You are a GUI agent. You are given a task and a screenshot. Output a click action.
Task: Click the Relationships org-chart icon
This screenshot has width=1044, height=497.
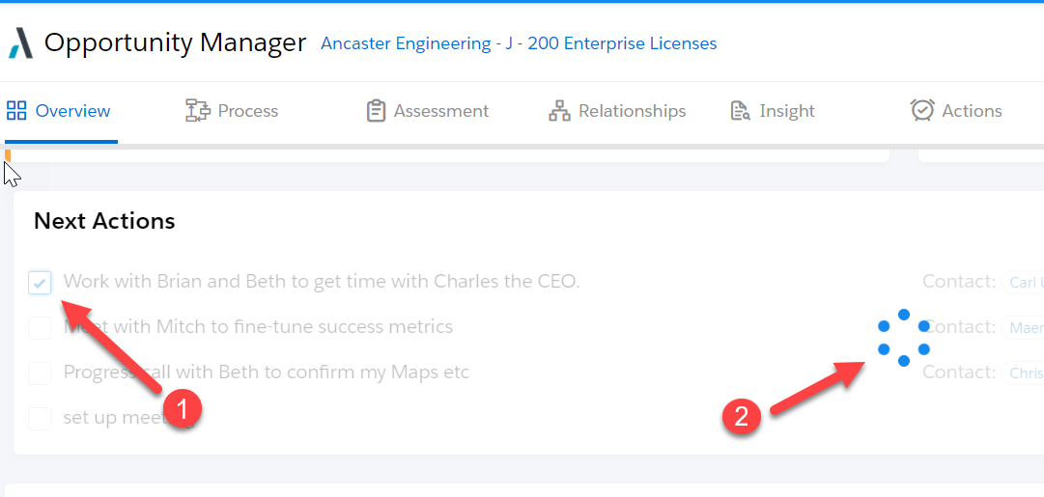tap(559, 111)
